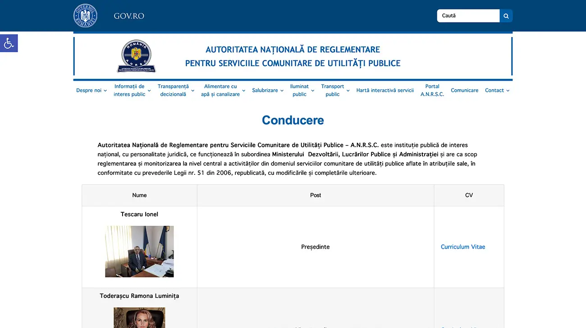Click the A.N.R.S.C. badge logo

(x=137, y=56)
